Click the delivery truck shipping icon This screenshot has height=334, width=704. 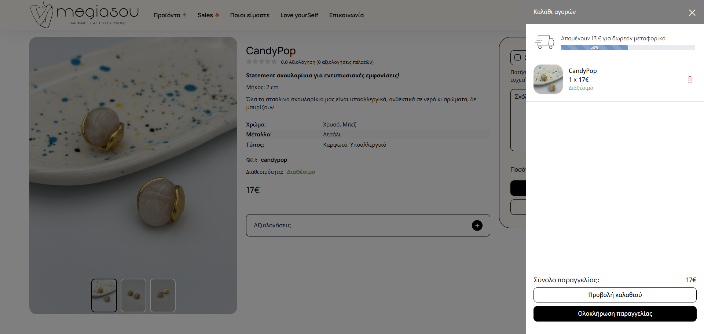544,42
